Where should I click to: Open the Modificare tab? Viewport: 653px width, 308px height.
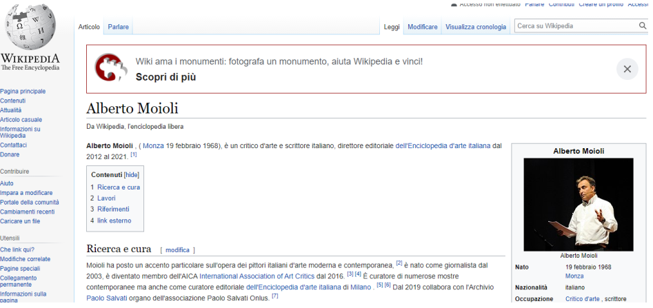(422, 27)
